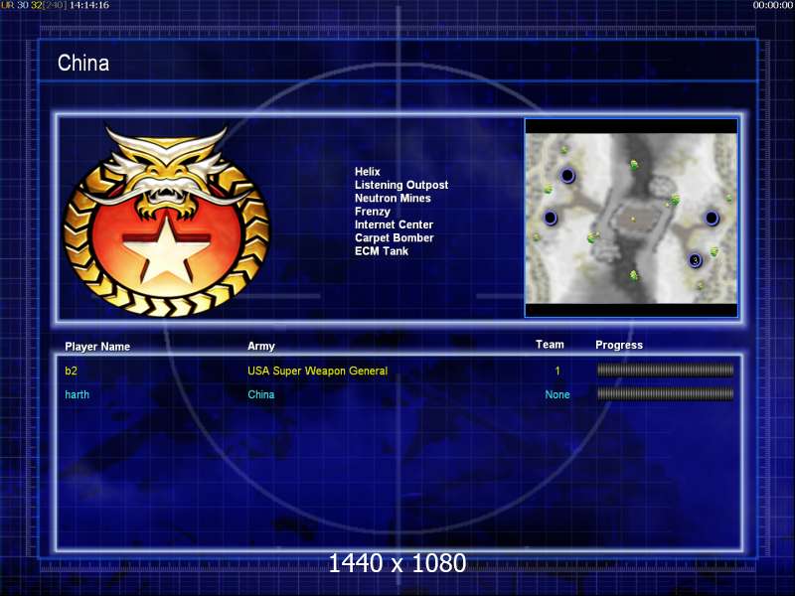Click USA Super Weapon General army text
Image resolution: width=795 pixels, height=596 pixels.
click(317, 371)
